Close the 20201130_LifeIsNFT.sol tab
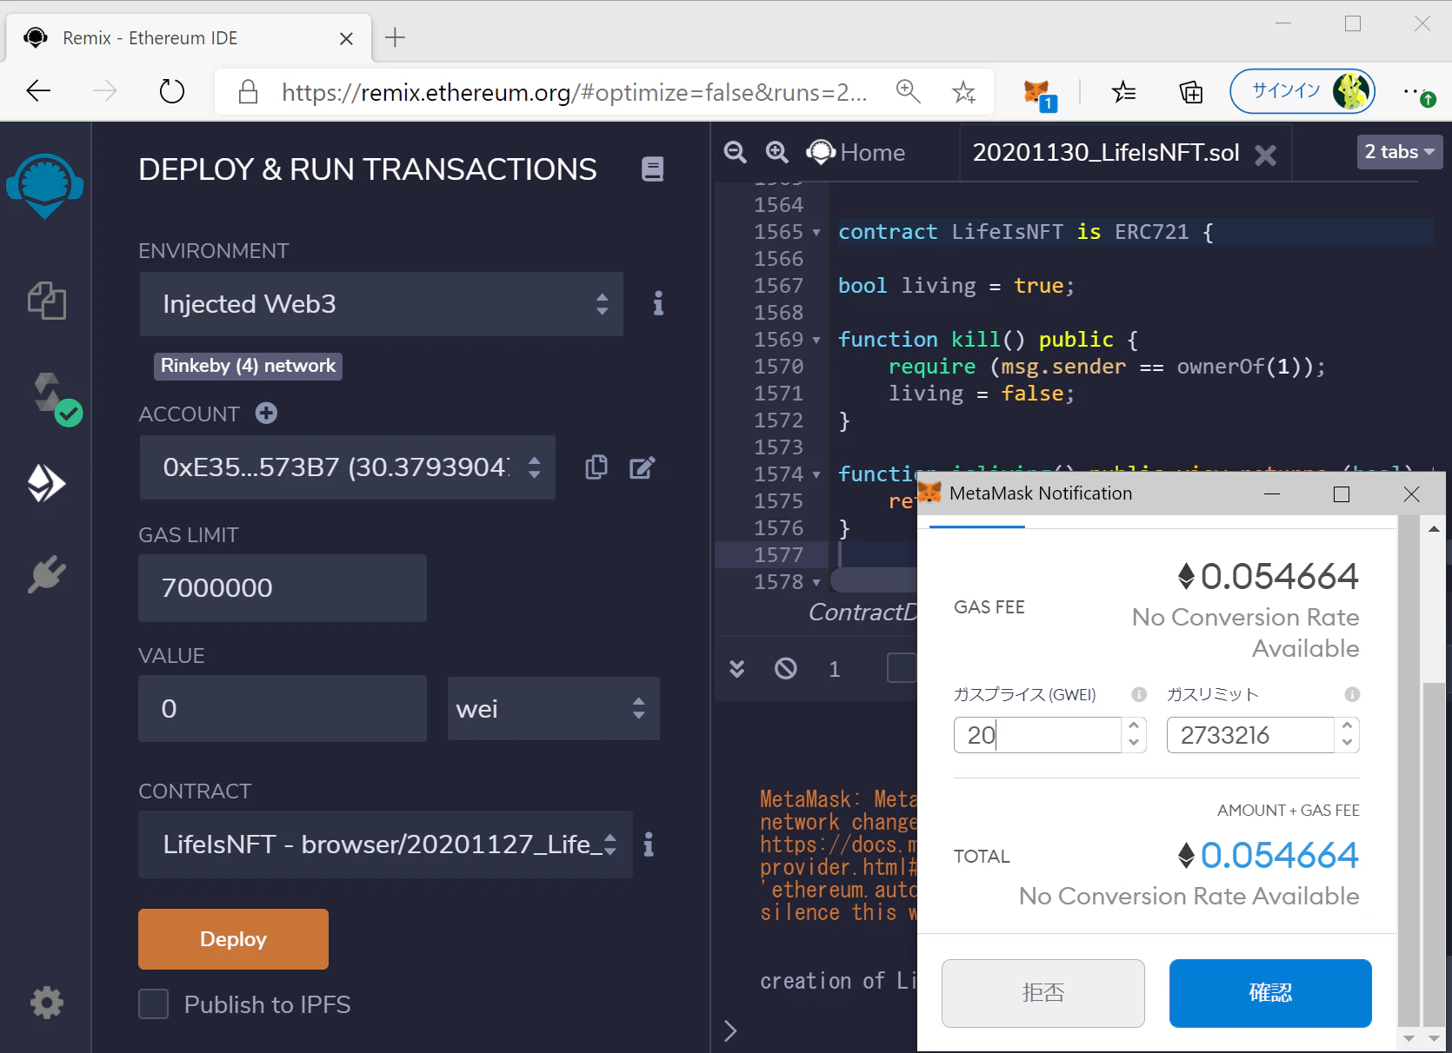 click(x=1266, y=155)
